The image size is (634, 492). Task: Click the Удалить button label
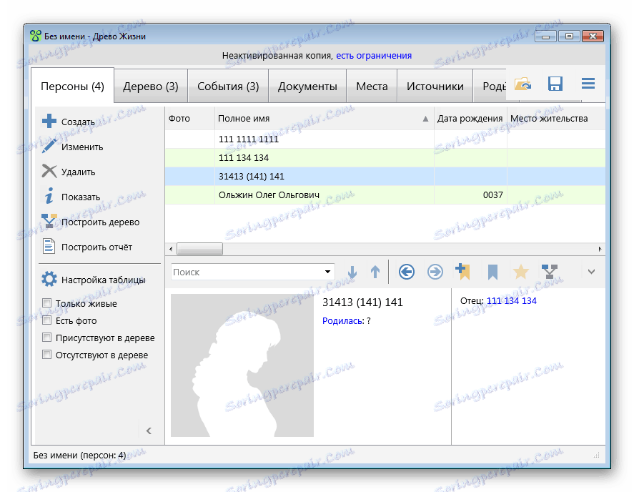tap(79, 172)
